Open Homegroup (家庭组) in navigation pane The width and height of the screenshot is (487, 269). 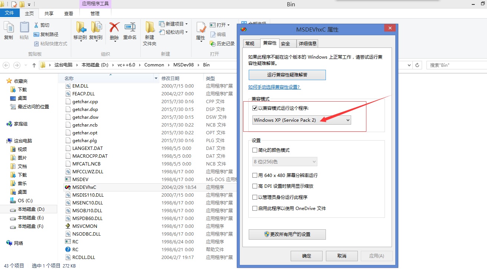click(21, 124)
